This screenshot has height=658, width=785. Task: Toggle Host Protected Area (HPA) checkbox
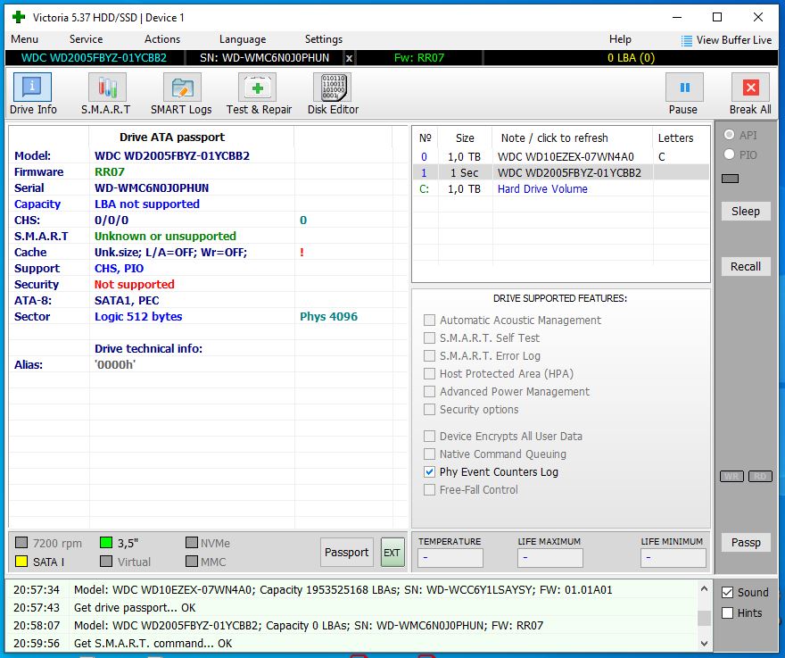coord(429,374)
